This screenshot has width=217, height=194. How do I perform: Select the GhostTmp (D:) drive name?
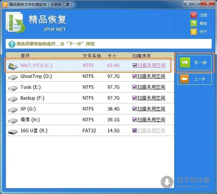(36, 76)
